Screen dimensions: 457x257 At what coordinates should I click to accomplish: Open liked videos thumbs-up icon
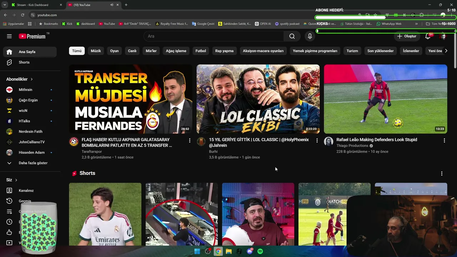coord(9,232)
